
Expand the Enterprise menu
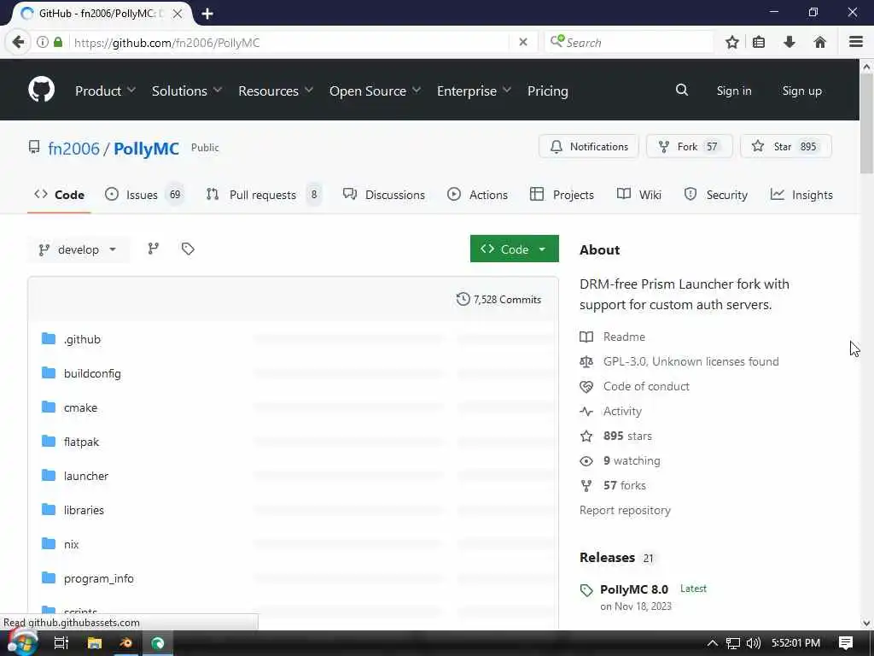coord(474,91)
